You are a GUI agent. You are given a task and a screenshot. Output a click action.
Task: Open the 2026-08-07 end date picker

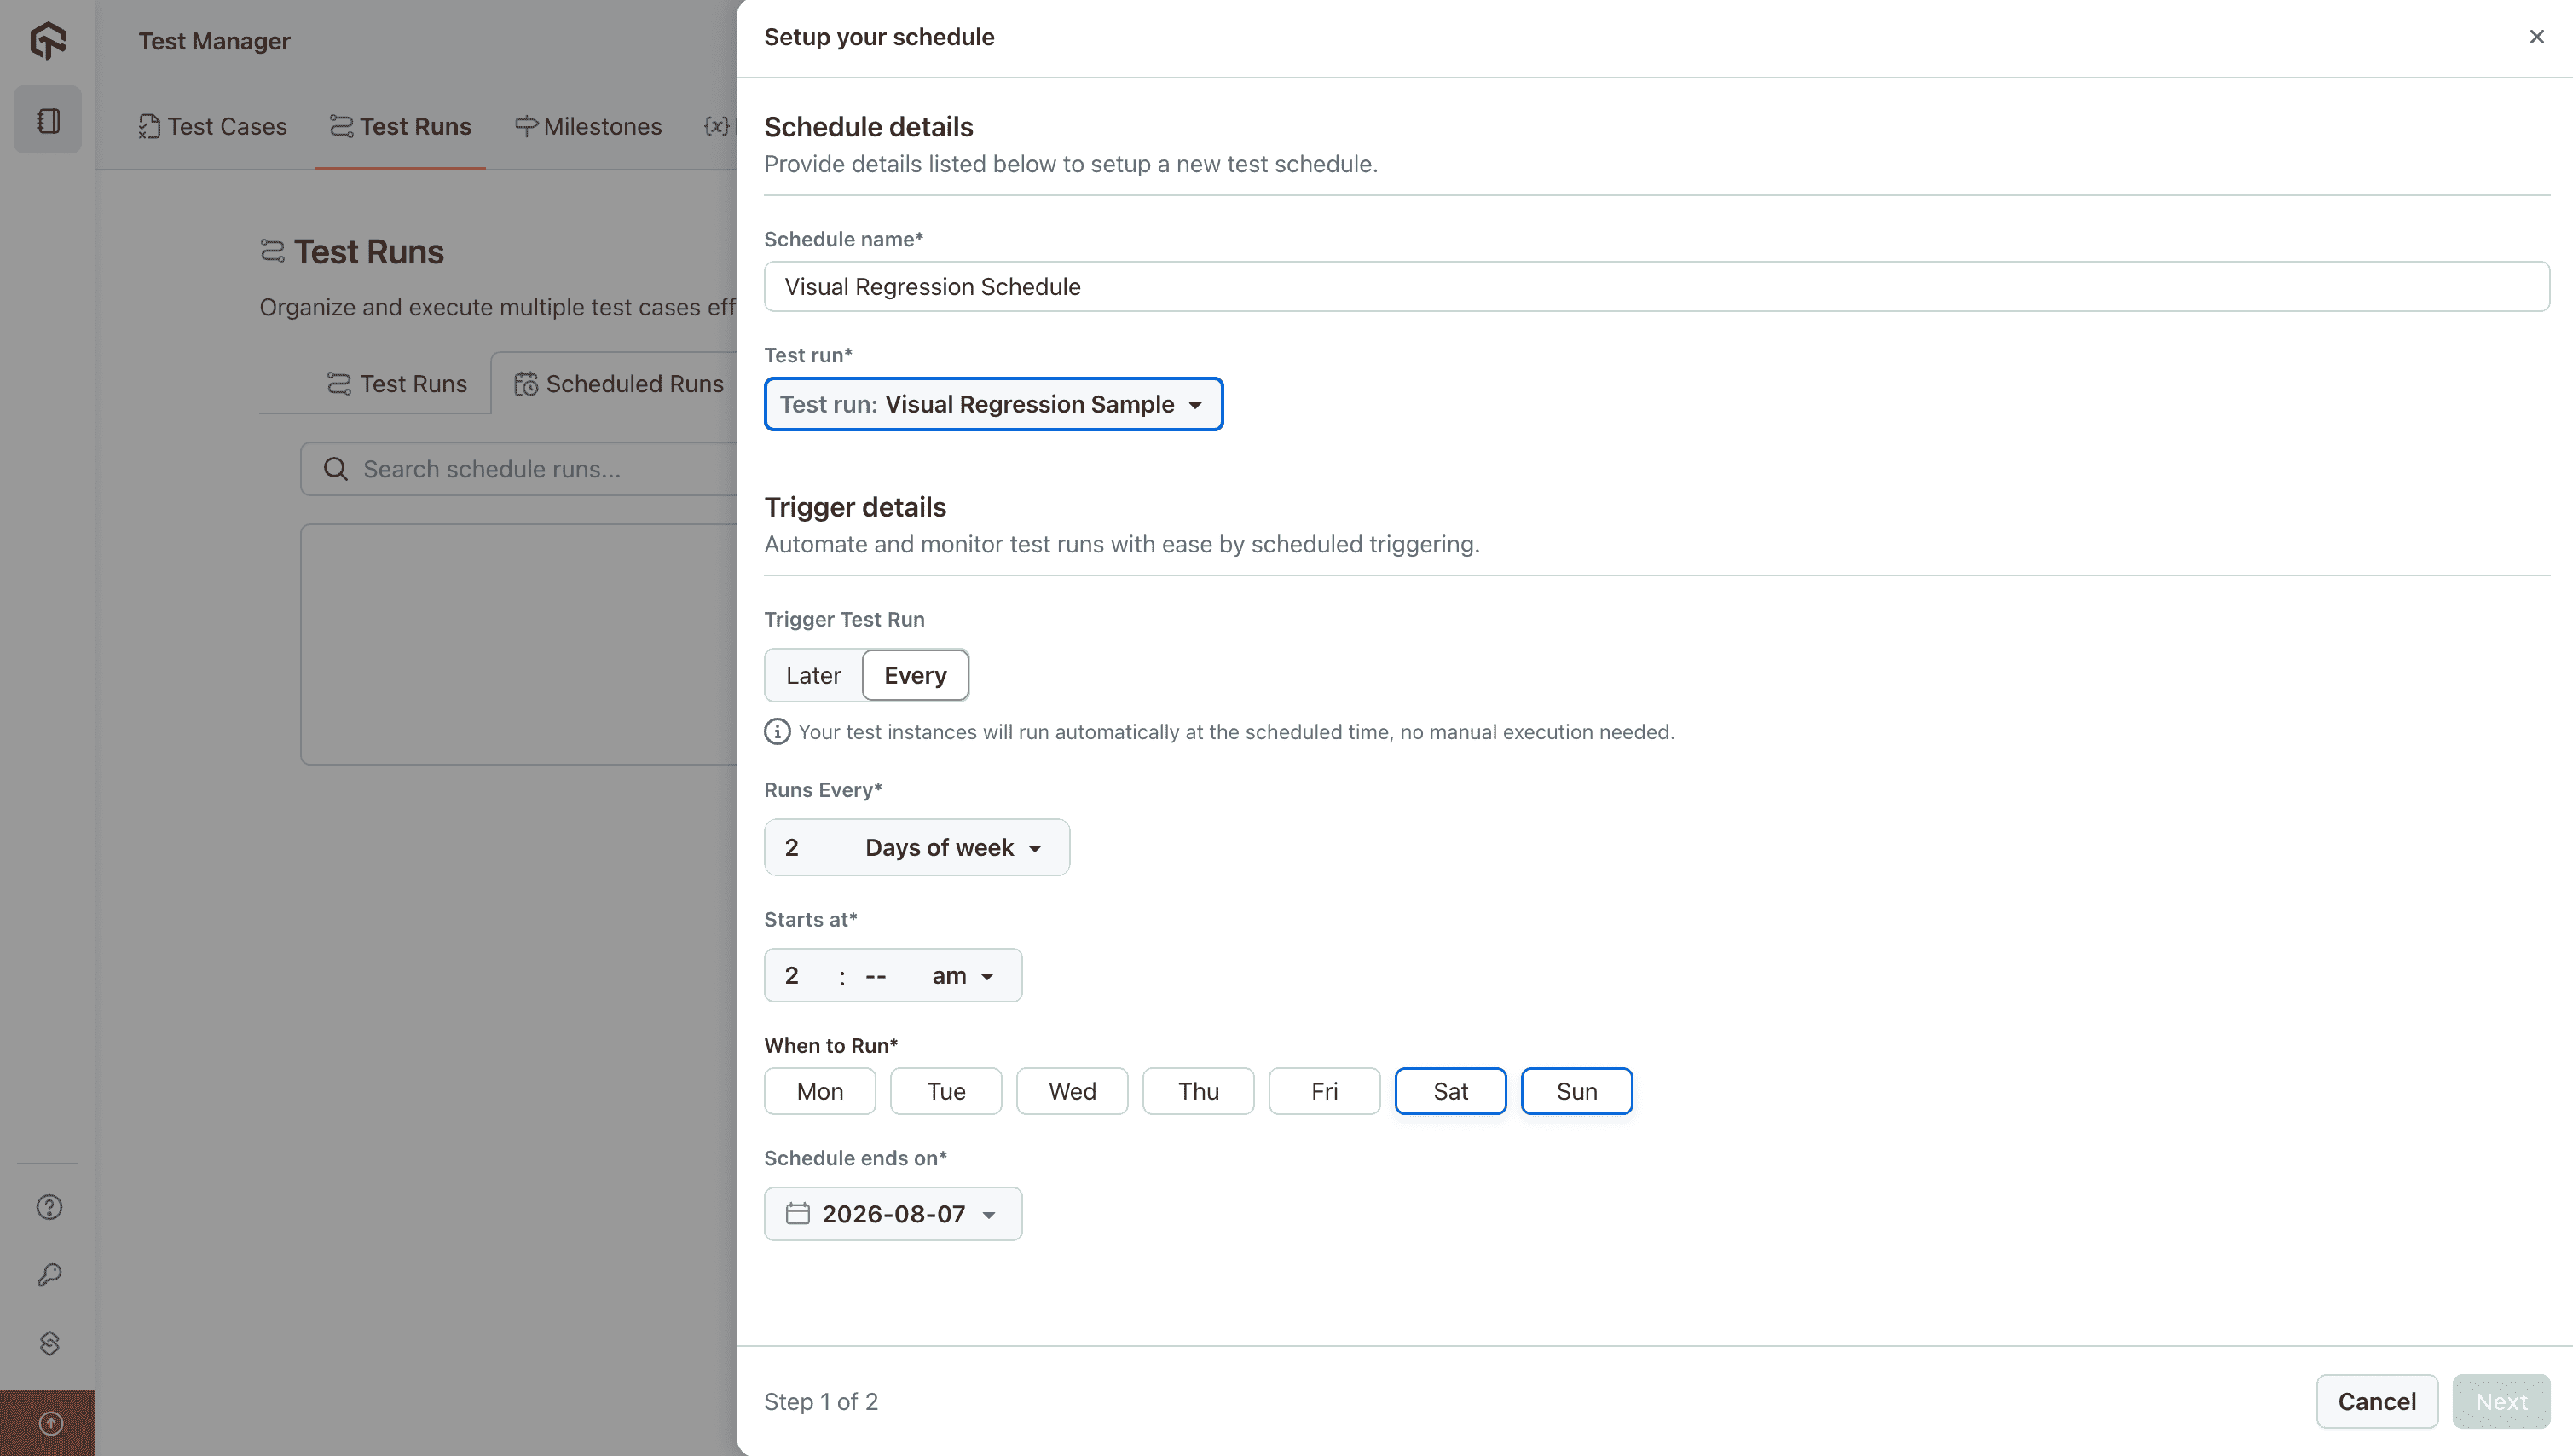893,1213
